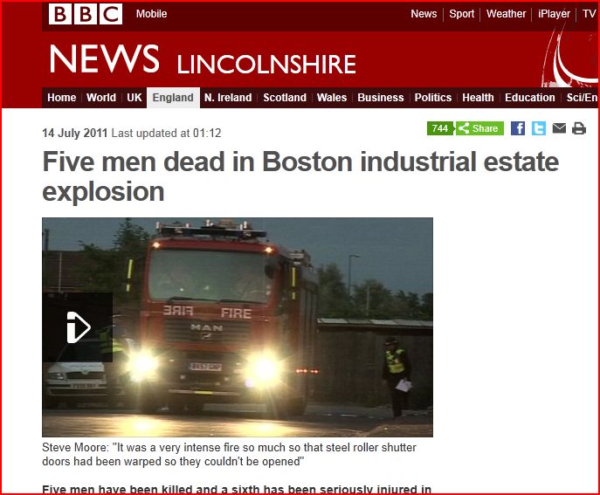Play the fire engine video
This screenshot has height=495, width=600.
[x=78, y=327]
